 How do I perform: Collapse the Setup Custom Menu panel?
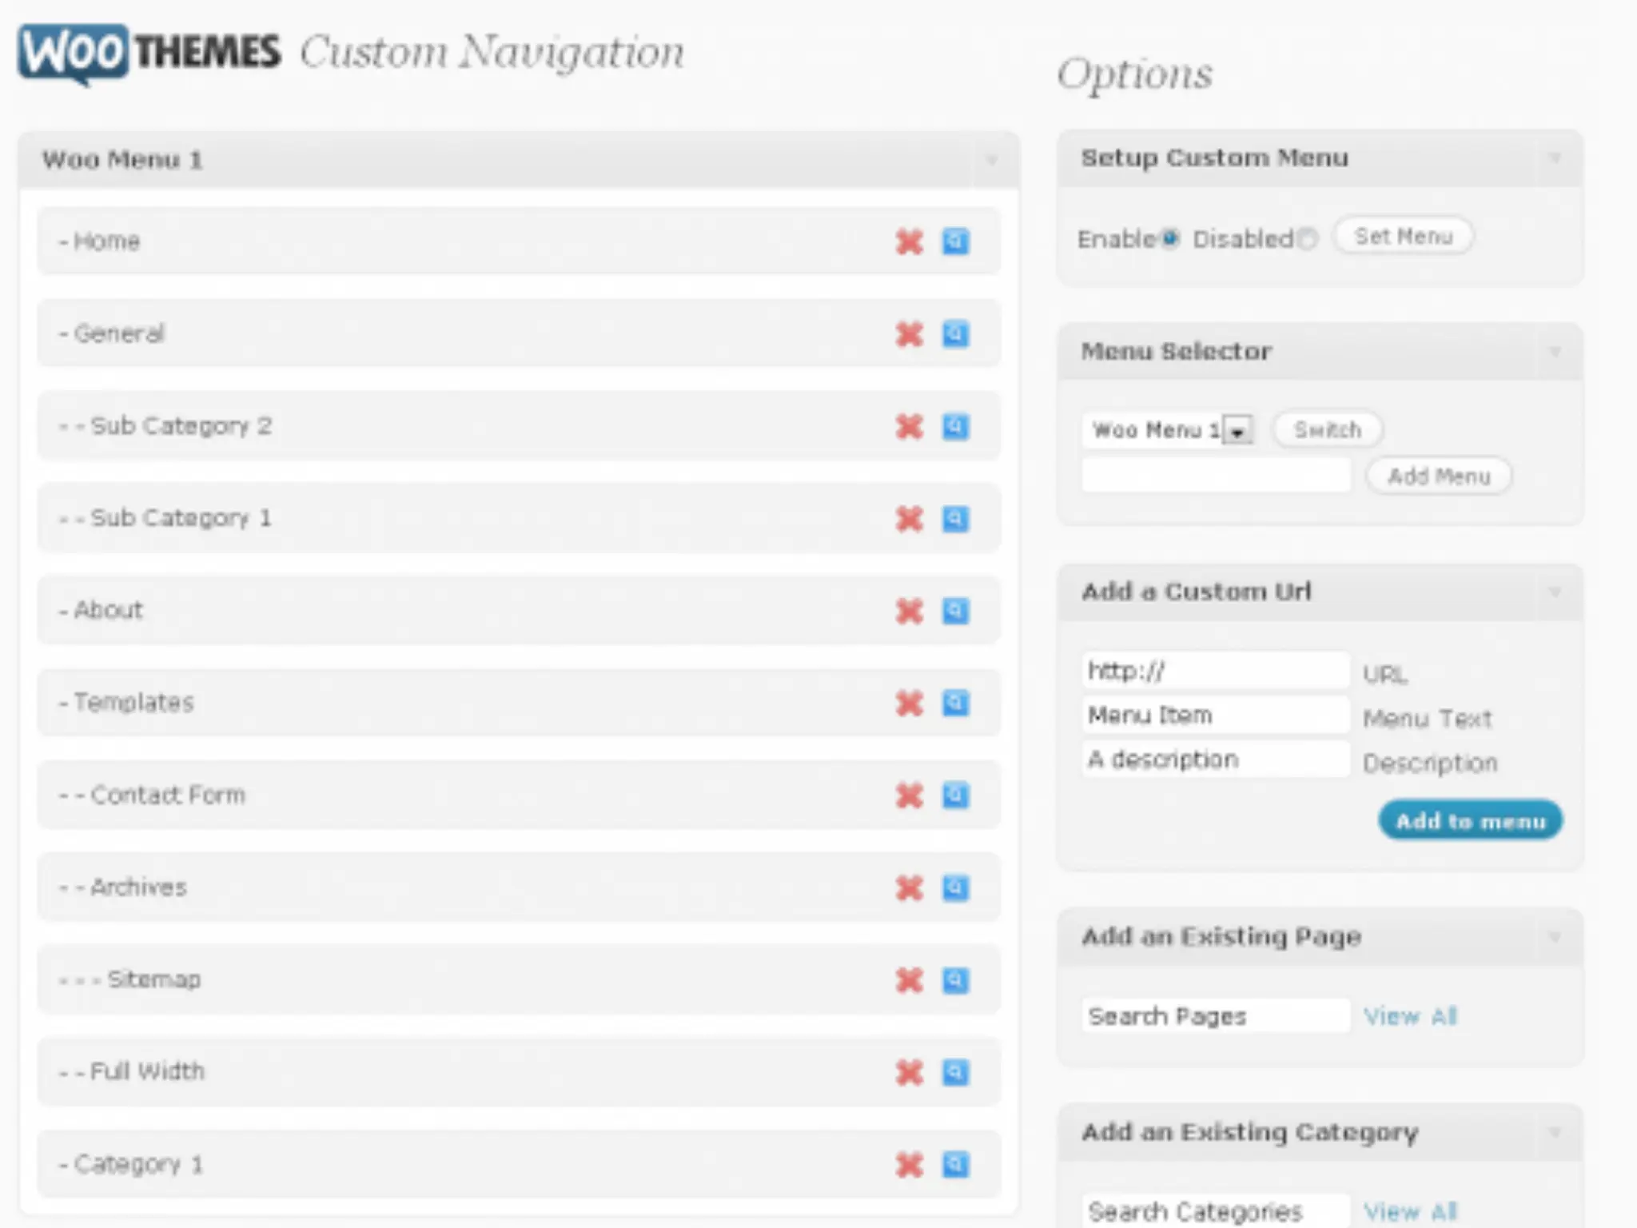(x=1555, y=158)
